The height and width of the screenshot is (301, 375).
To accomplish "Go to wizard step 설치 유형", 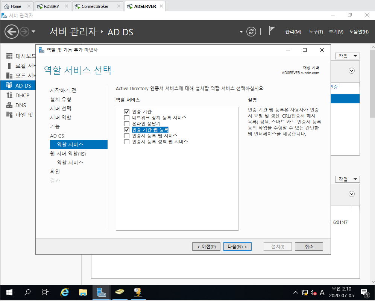I will (61, 99).
